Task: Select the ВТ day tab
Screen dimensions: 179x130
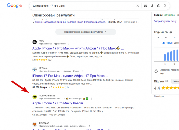Action: (x=166, y=38)
